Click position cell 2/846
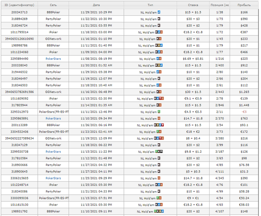 (220, 105)
